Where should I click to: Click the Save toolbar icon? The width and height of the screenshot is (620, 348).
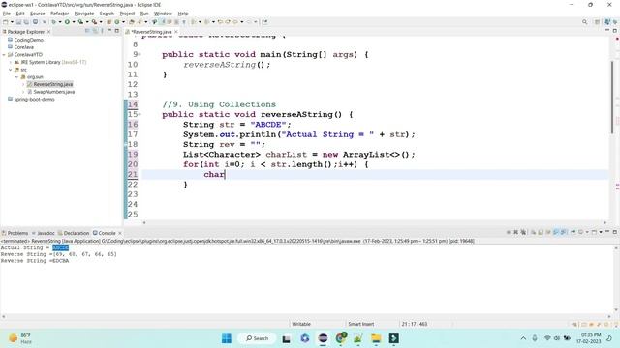(18, 22)
